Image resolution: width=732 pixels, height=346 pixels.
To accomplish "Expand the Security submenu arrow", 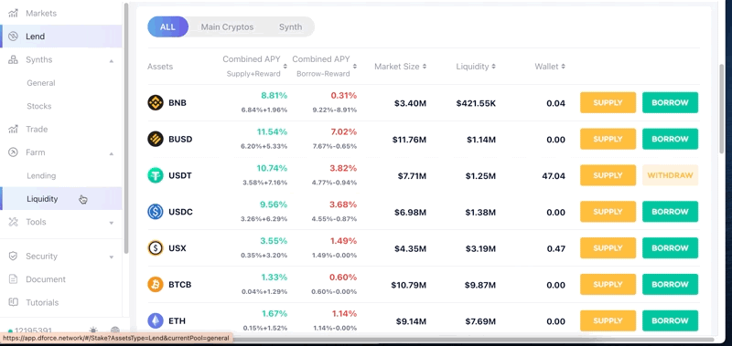I will (x=111, y=257).
